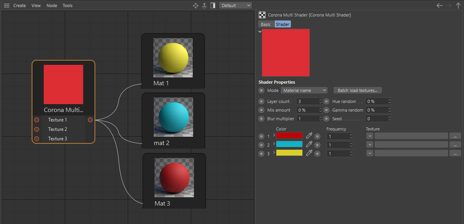
Task: Select the Corona Multi node red preview
Action: (63, 84)
